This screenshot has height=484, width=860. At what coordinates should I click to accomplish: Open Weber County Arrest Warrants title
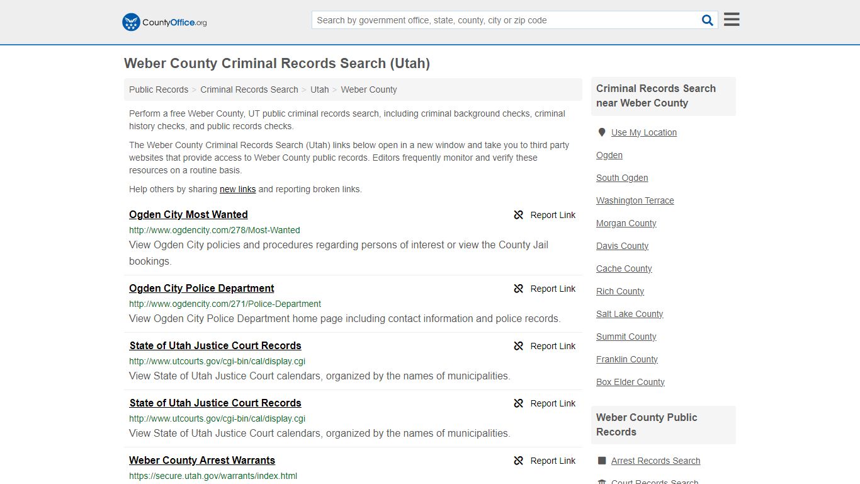(202, 460)
